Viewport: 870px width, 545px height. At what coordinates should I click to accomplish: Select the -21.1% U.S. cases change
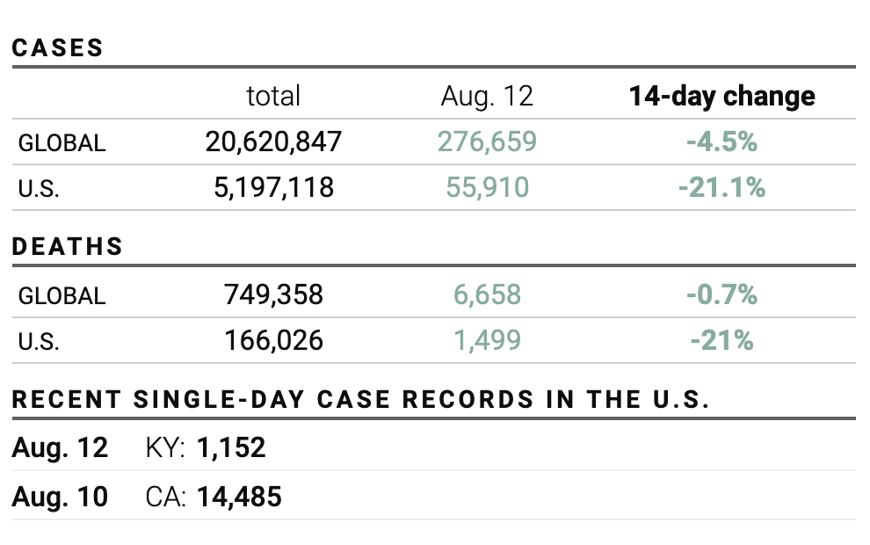(x=721, y=187)
